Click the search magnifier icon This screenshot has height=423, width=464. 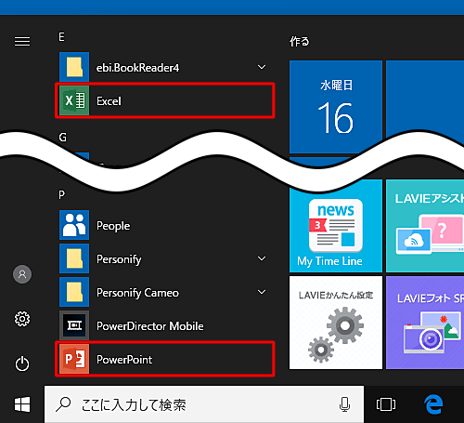pos(63,404)
